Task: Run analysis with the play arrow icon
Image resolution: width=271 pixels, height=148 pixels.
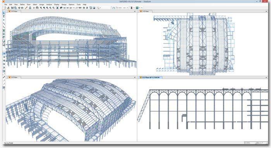Action: tap(34, 8)
